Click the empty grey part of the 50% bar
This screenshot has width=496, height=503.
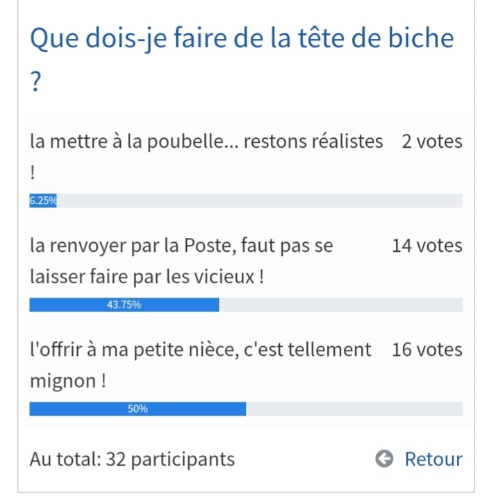pyautogui.click(x=354, y=409)
